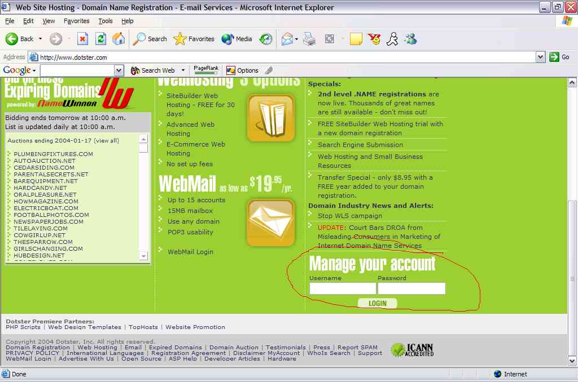Open Google toolbar Options
Viewport: 578px width, 382px height.
coord(242,70)
